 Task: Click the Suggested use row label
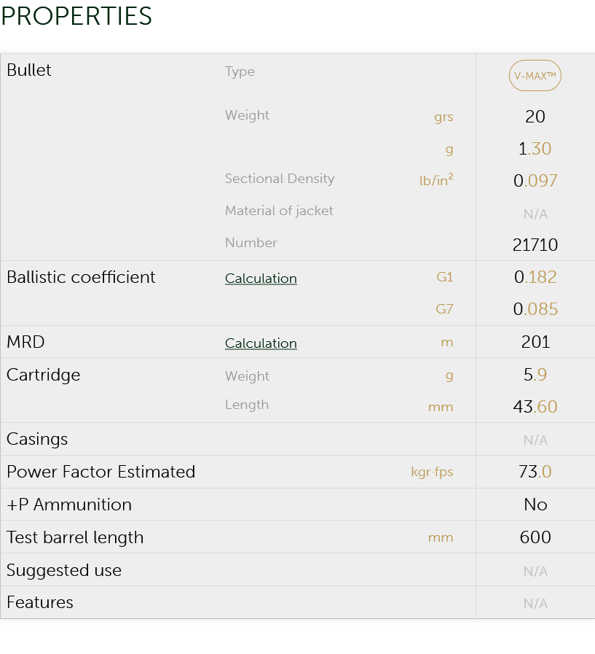pos(64,570)
